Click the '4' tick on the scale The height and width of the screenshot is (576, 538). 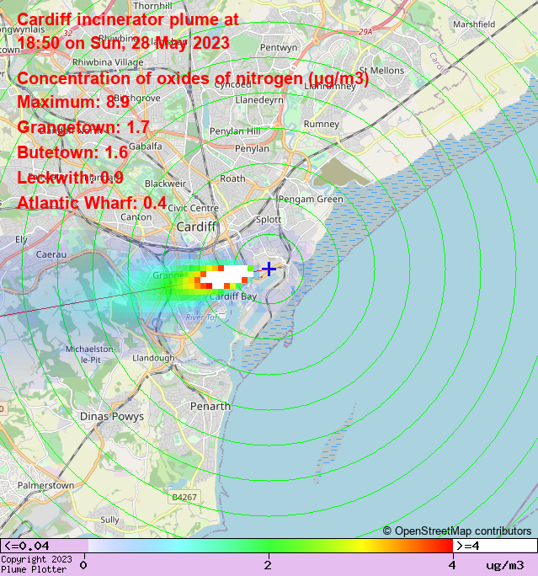pyautogui.click(x=452, y=564)
